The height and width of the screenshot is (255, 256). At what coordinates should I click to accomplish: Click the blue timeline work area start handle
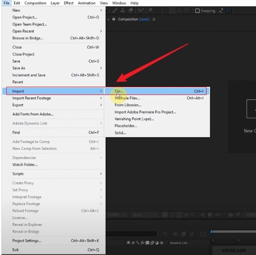pos(211,232)
